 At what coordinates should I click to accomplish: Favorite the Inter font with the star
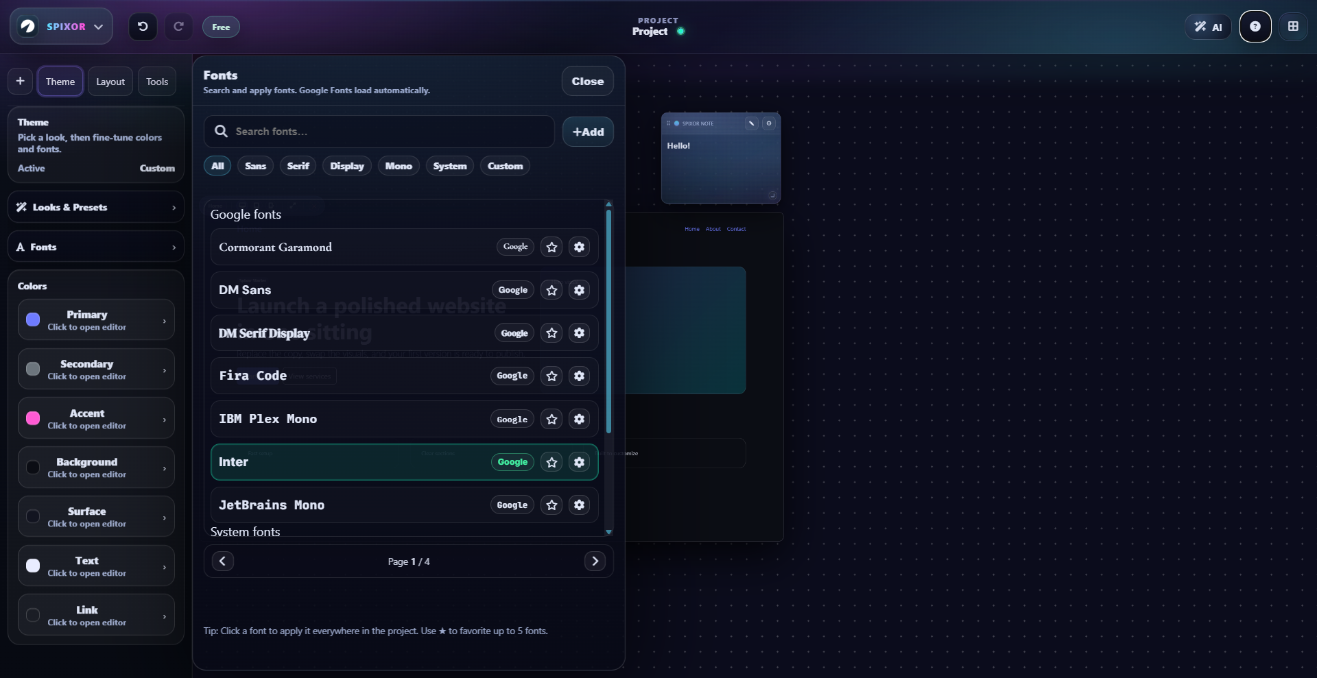coord(551,462)
